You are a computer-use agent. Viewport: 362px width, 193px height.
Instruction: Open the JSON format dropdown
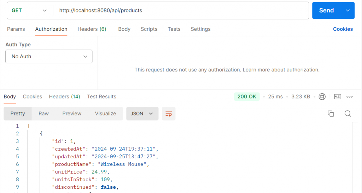pos(142,113)
